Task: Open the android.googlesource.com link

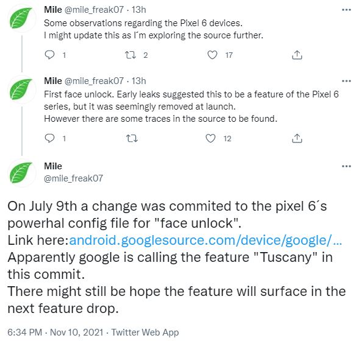Action: [205, 240]
